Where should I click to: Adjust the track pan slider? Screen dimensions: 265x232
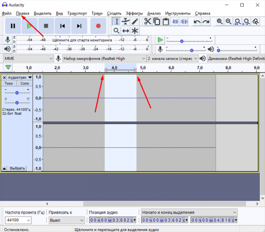coord(17,102)
